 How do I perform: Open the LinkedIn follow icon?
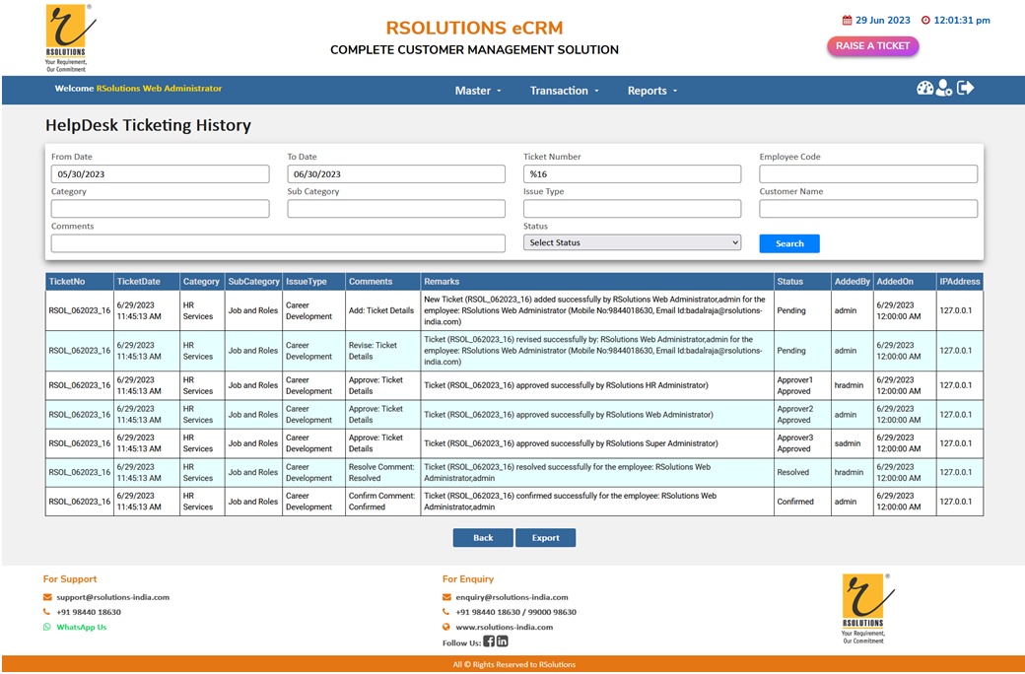tap(503, 641)
